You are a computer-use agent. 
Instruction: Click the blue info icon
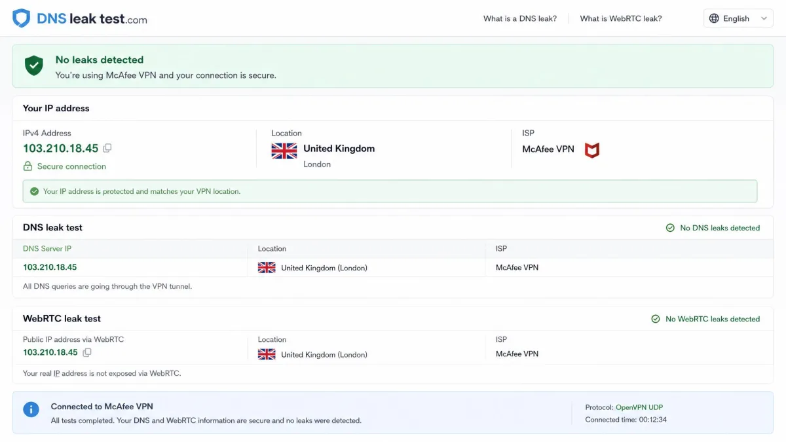click(x=31, y=409)
